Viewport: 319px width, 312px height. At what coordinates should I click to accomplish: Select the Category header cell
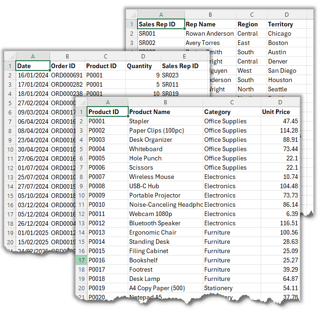[x=232, y=112]
